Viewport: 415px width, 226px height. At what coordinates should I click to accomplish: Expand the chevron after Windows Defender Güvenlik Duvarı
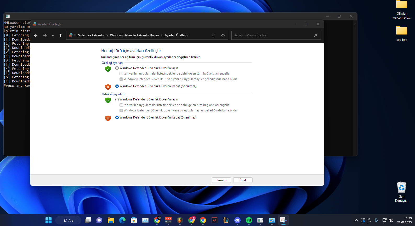coord(162,35)
